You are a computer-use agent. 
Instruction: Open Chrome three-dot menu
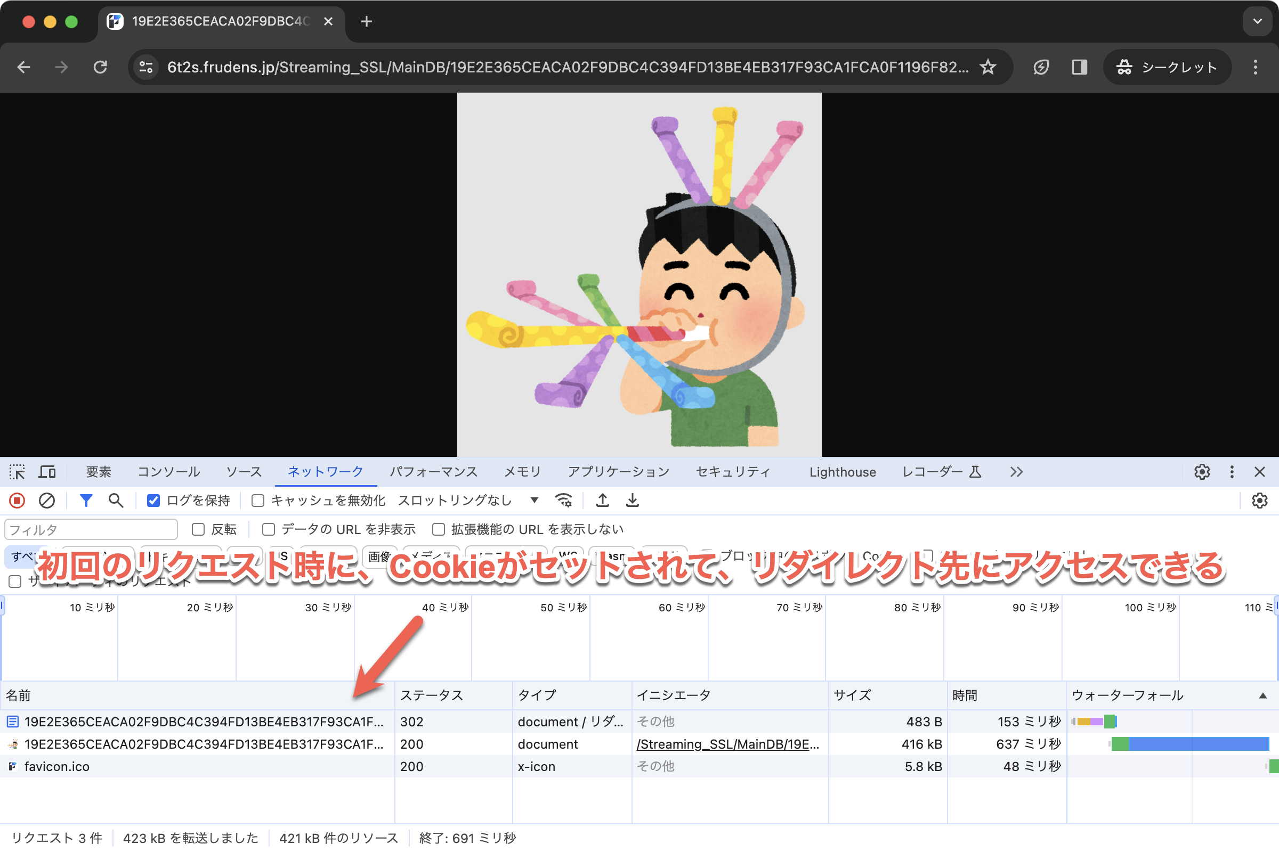click(1256, 67)
